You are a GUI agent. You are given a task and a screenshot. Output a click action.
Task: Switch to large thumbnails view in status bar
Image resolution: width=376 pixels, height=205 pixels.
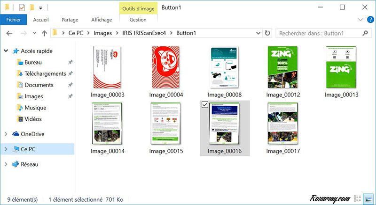pyautogui.click(x=368, y=199)
